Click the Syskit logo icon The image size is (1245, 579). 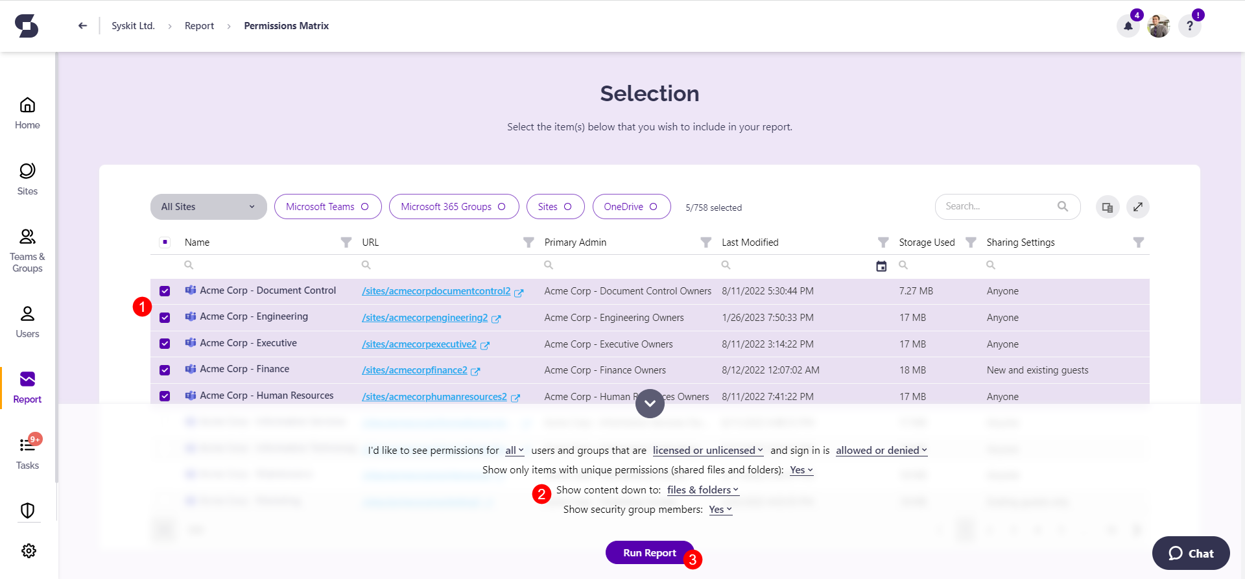click(x=27, y=26)
